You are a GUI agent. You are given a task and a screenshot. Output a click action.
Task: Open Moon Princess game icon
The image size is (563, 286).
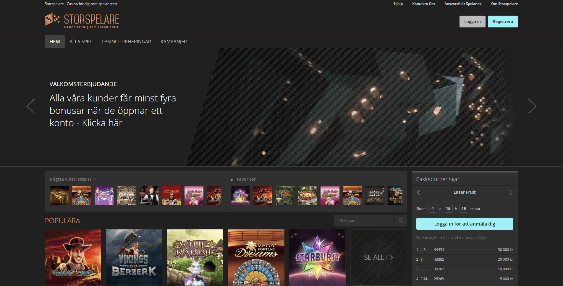tap(104, 196)
